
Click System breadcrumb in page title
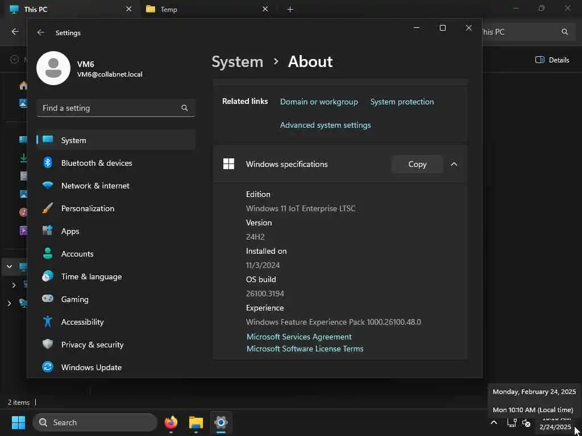point(237,61)
